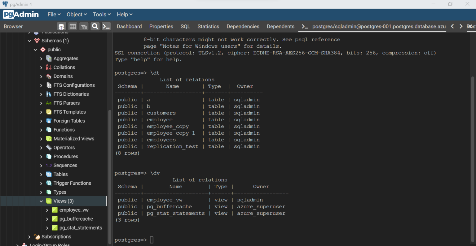Click the View Data grid icon
This screenshot has width=476, height=246.
[73, 26]
